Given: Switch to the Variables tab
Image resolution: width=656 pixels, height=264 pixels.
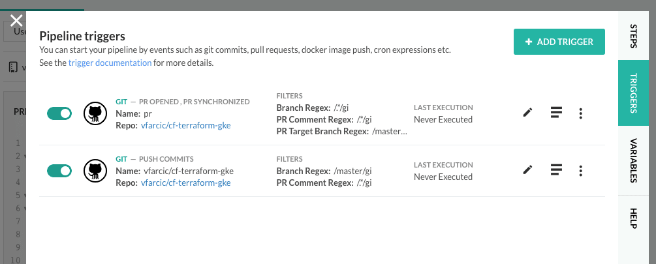Looking at the screenshot, I should [633, 160].
